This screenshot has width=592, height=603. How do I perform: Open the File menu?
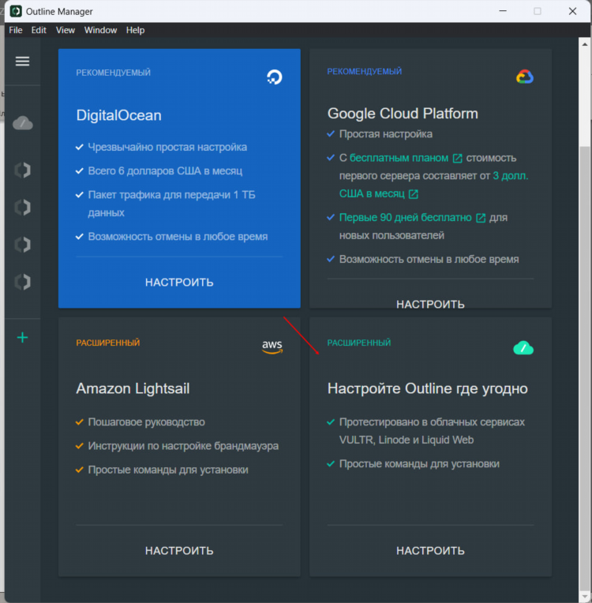(x=16, y=30)
